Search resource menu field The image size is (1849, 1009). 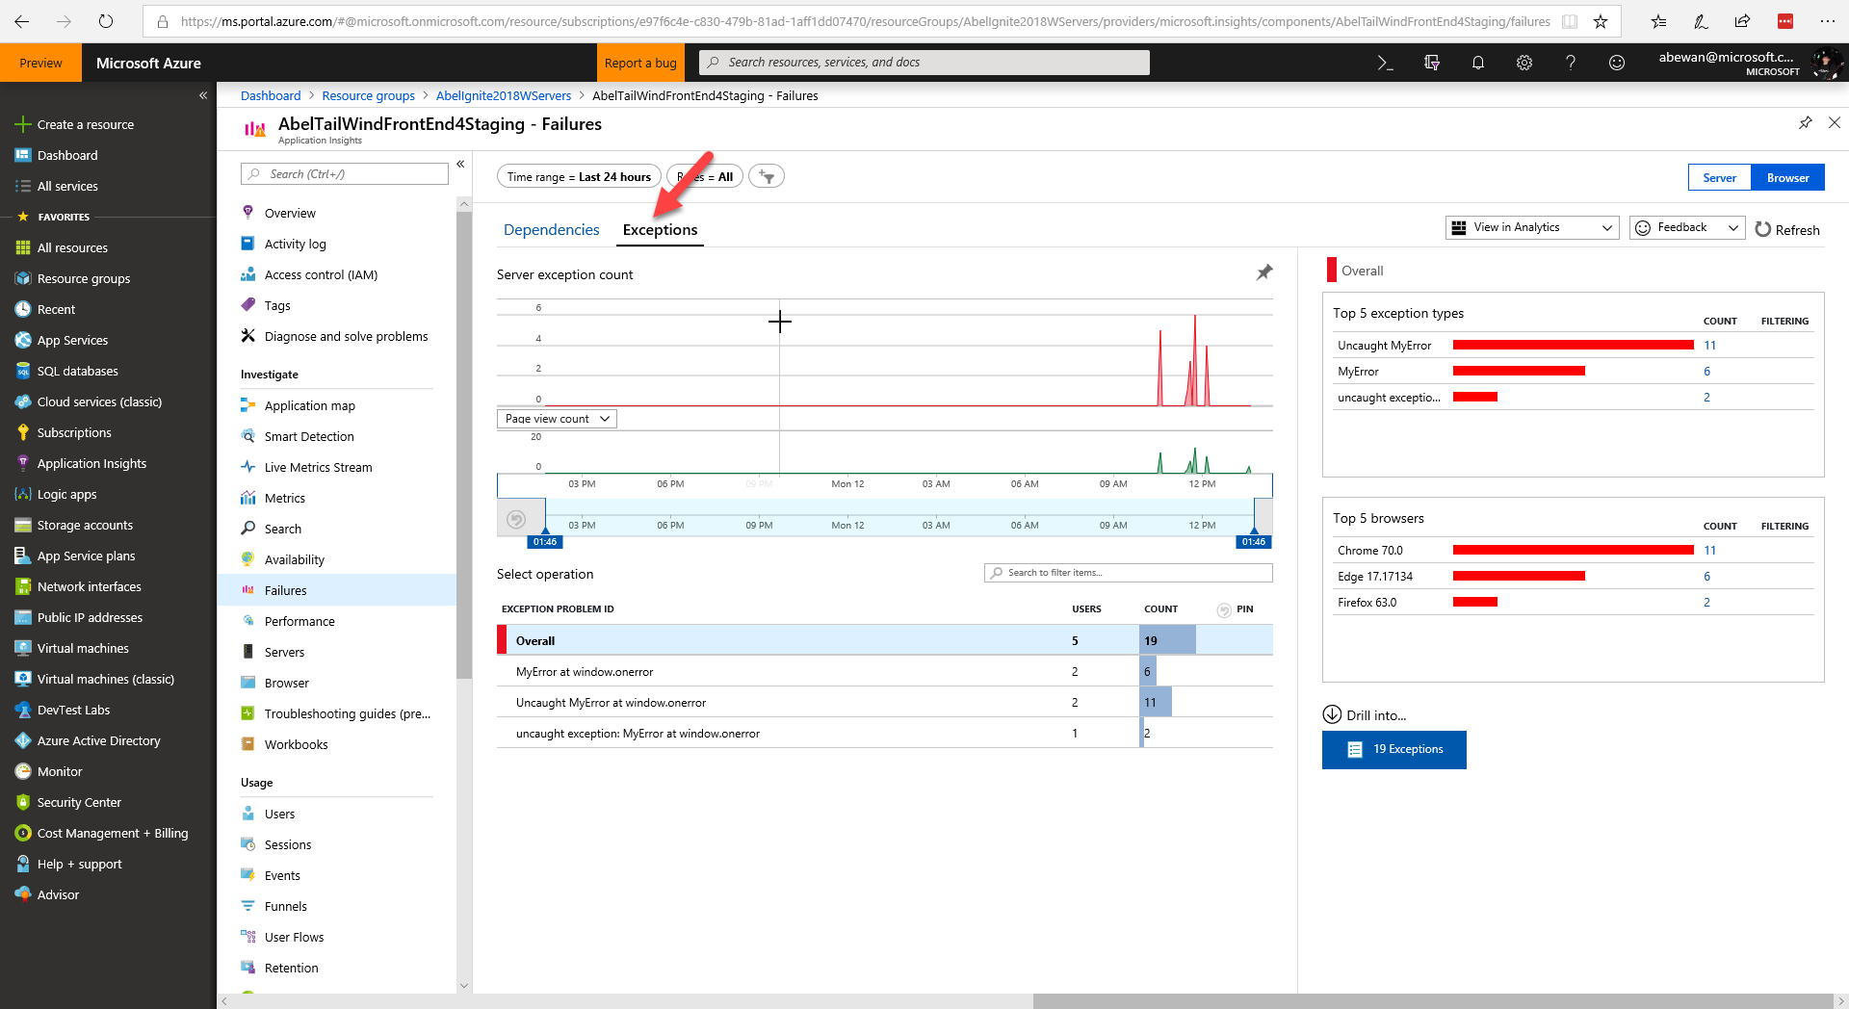pos(345,174)
